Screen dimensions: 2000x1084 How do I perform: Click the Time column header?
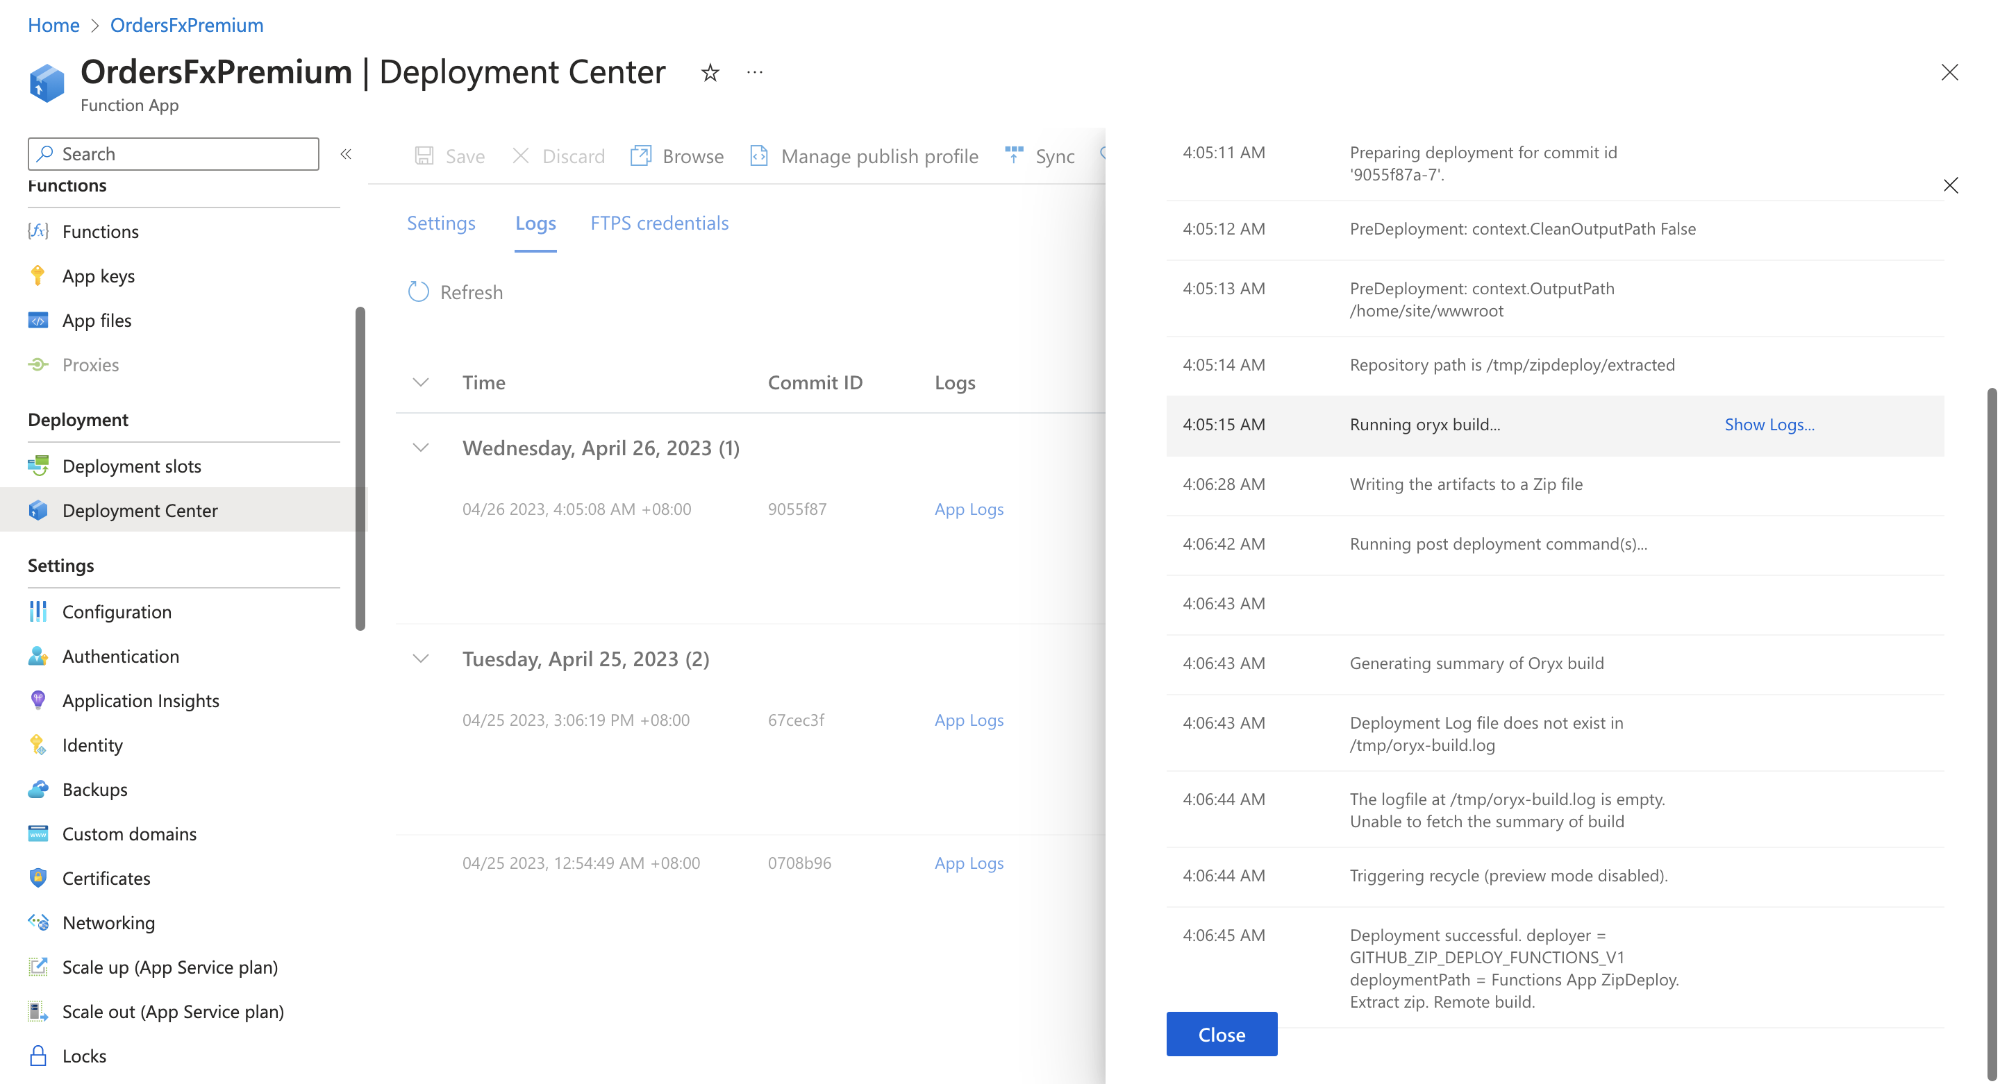(x=484, y=382)
